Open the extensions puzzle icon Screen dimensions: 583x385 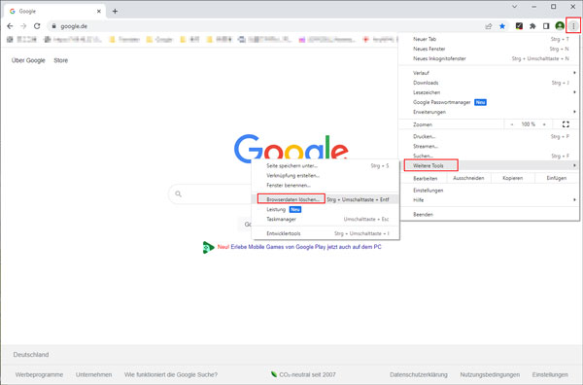click(532, 26)
